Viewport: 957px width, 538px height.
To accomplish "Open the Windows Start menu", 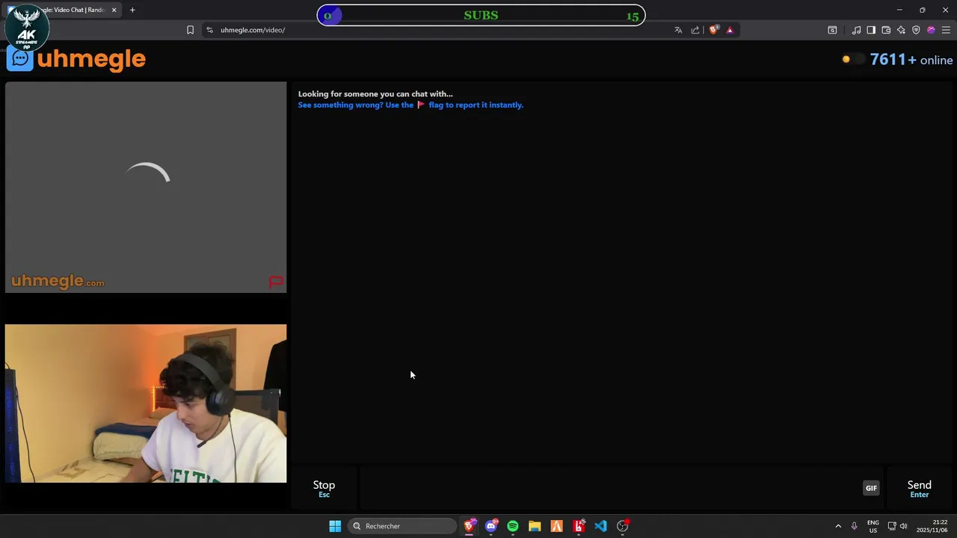I will point(335,526).
